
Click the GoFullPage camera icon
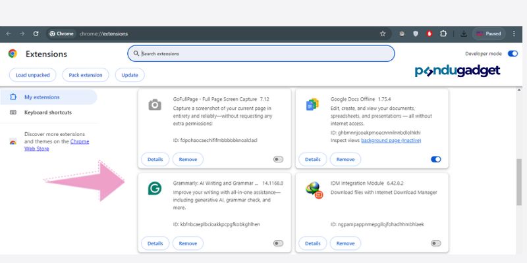(155, 105)
